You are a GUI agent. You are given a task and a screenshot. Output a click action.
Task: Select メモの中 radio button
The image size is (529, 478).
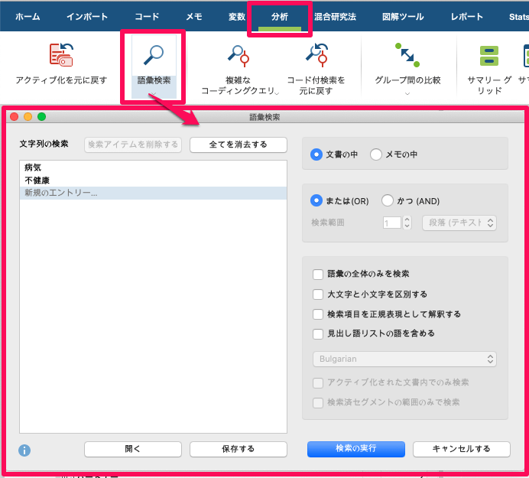pyautogui.click(x=375, y=154)
